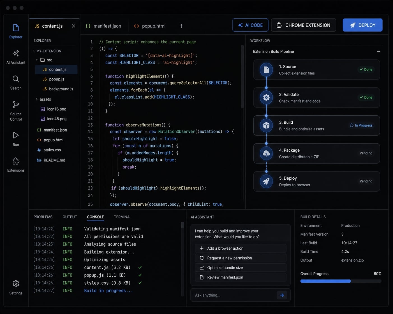Choose Request a new permission suggestion

pos(241,258)
